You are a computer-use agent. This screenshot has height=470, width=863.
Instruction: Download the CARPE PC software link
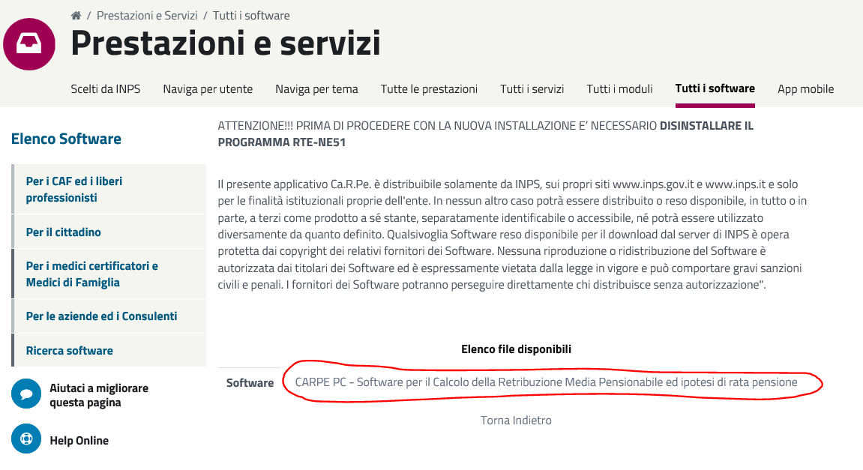coord(546,382)
